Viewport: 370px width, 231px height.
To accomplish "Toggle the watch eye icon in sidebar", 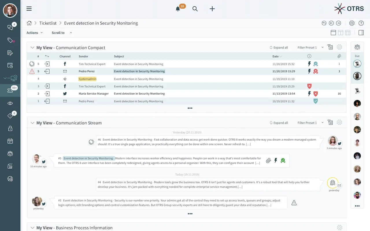I will pos(10,103).
